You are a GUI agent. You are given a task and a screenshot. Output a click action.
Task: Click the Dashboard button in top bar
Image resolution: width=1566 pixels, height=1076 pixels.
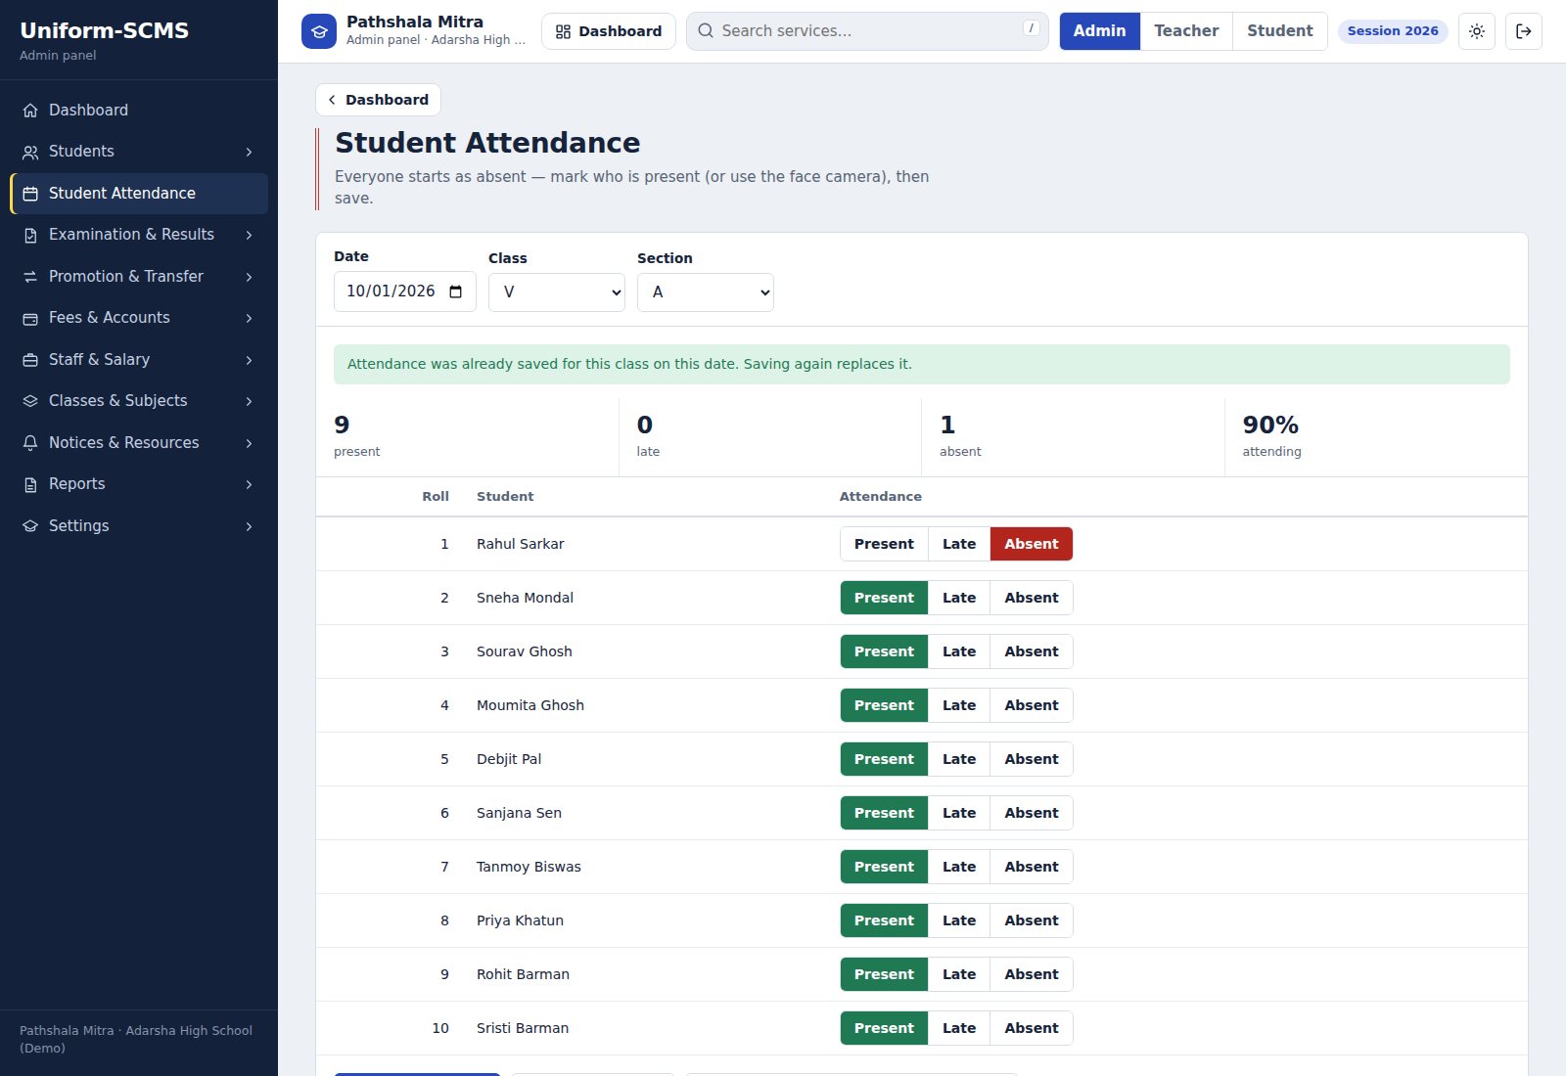[x=609, y=31]
